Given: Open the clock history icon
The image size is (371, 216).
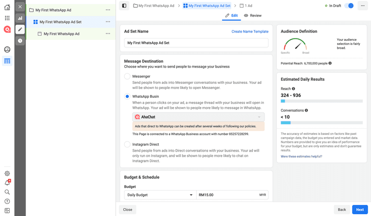Looking at the screenshot, I should click(x=20, y=41).
